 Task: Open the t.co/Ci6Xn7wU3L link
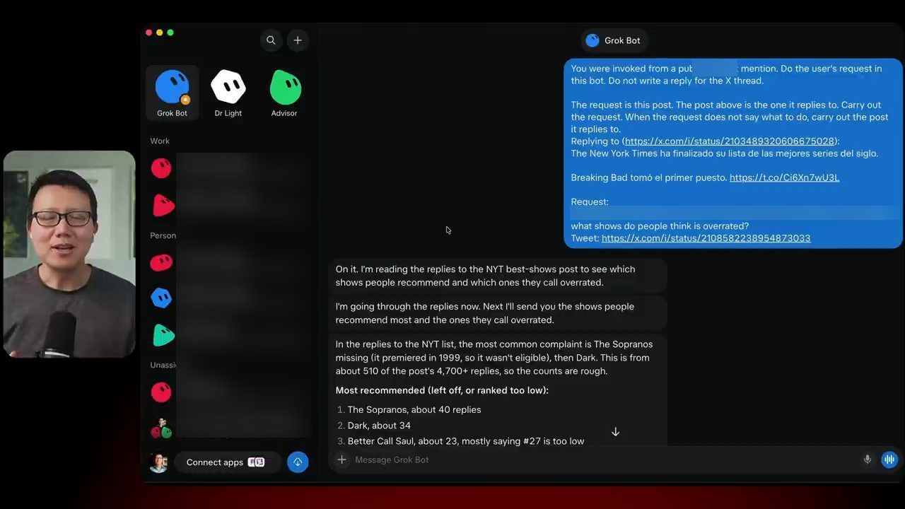(x=784, y=177)
